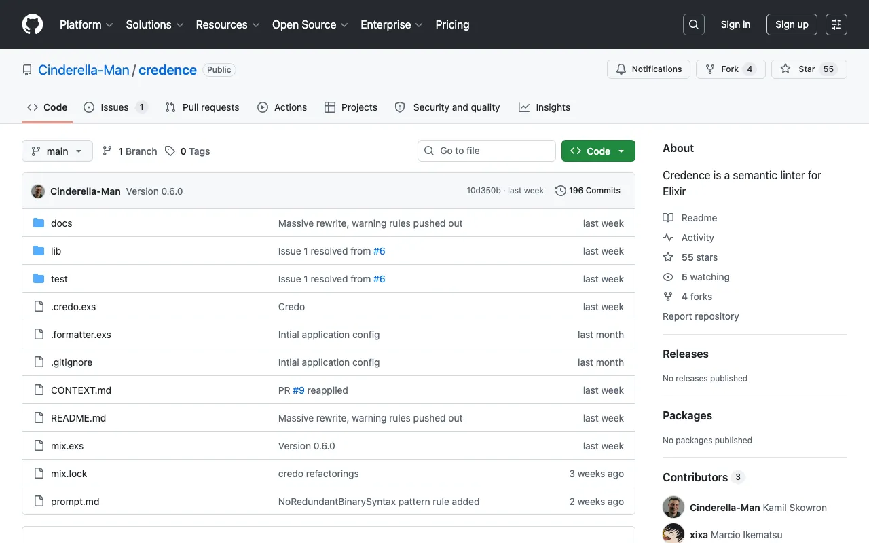Click the Version 0.6.0 latest commit message
This screenshot has width=869, height=543.
154,191
